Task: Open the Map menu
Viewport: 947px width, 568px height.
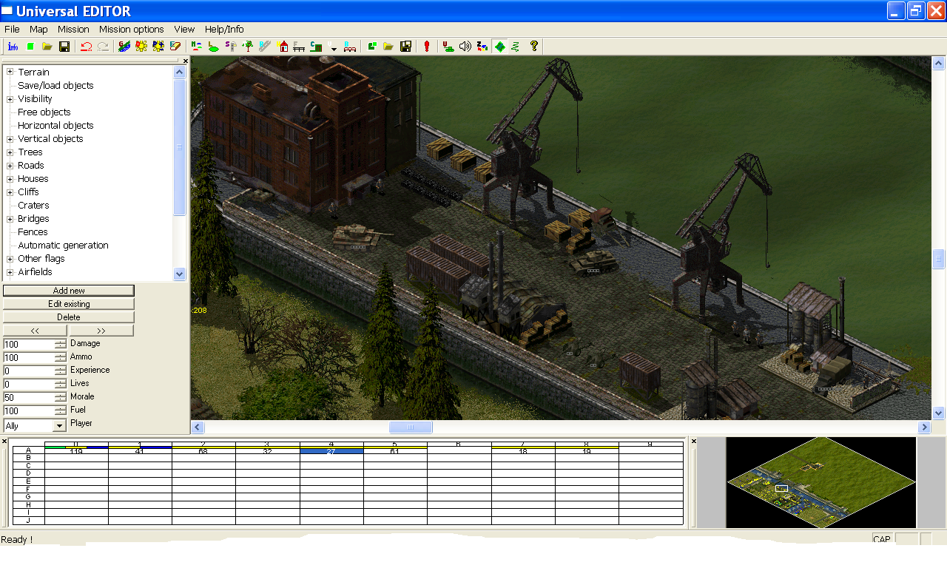Action: (x=38, y=30)
